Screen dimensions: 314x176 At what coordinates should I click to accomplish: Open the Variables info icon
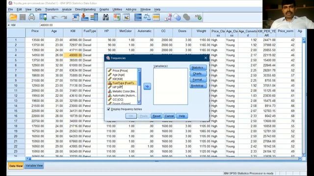(94, 18)
